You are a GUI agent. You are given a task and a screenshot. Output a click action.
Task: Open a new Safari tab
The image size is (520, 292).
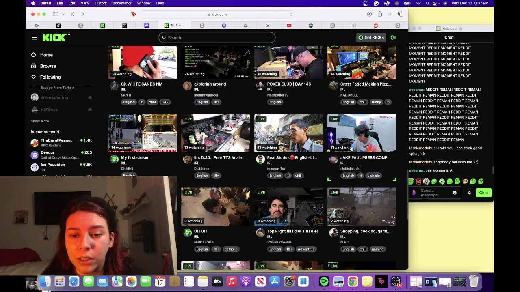390,14
